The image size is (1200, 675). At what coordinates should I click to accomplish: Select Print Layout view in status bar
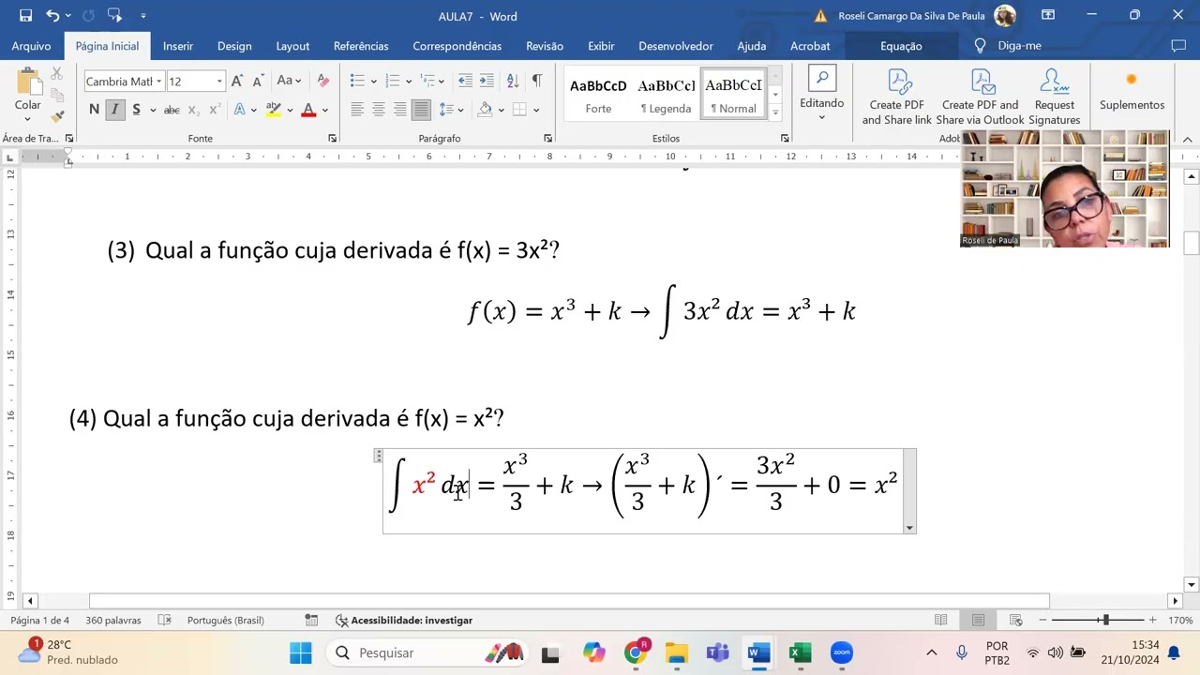coord(978,620)
